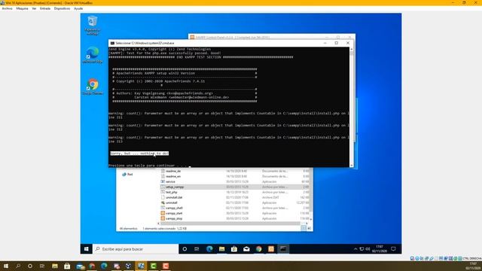This screenshot has height=271, width=482.
Task: Click the cmd scrollbar down arrow
Action: tap(352, 166)
